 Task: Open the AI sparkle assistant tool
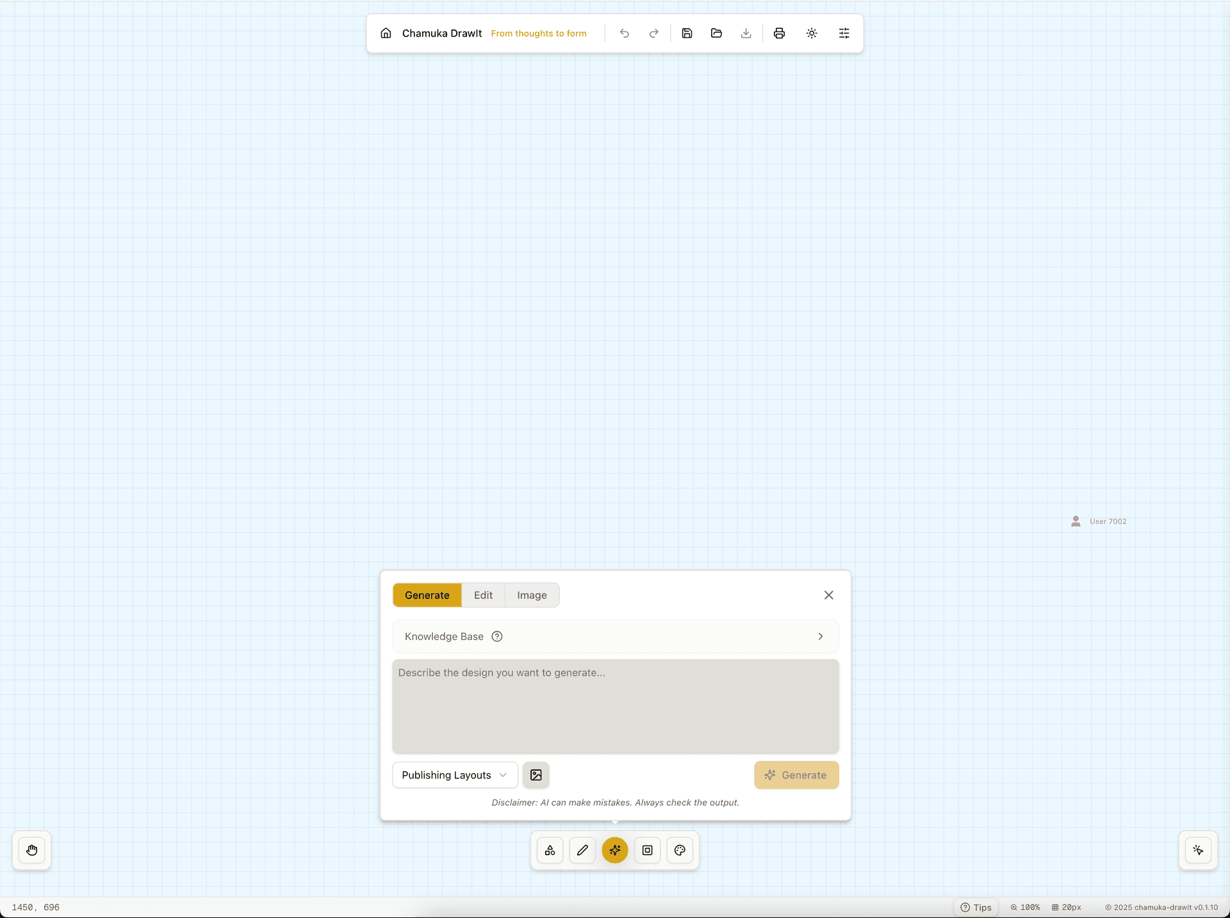[614, 850]
